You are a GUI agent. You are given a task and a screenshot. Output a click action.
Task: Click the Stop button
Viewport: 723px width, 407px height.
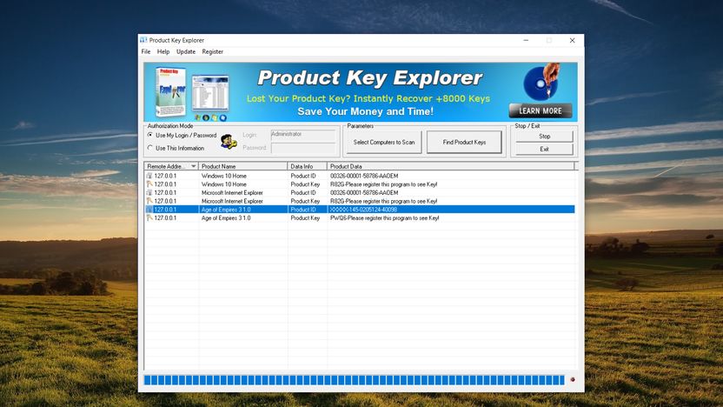coord(544,137)
